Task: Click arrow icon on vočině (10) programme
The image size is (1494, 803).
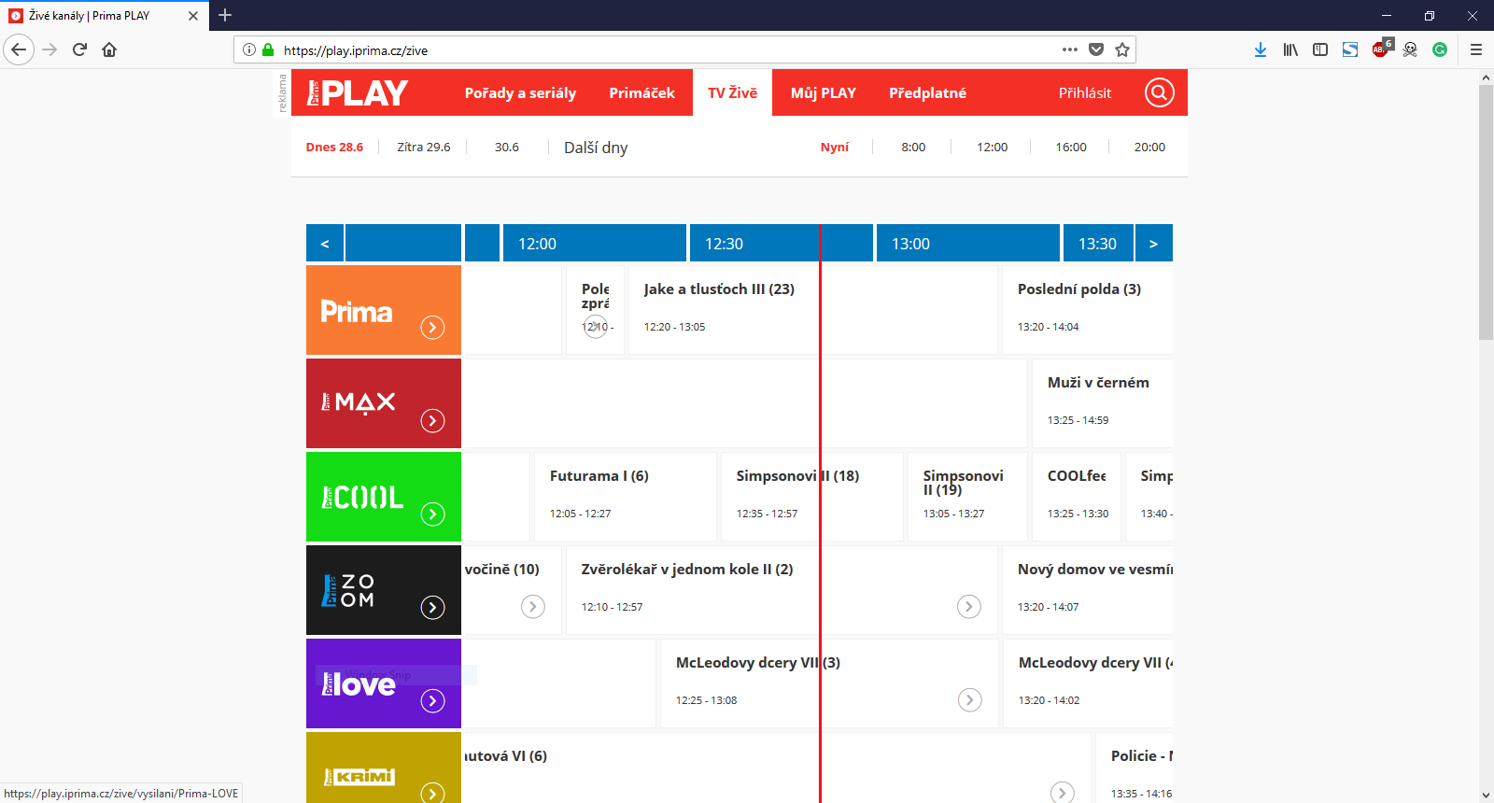Action: 533,607
